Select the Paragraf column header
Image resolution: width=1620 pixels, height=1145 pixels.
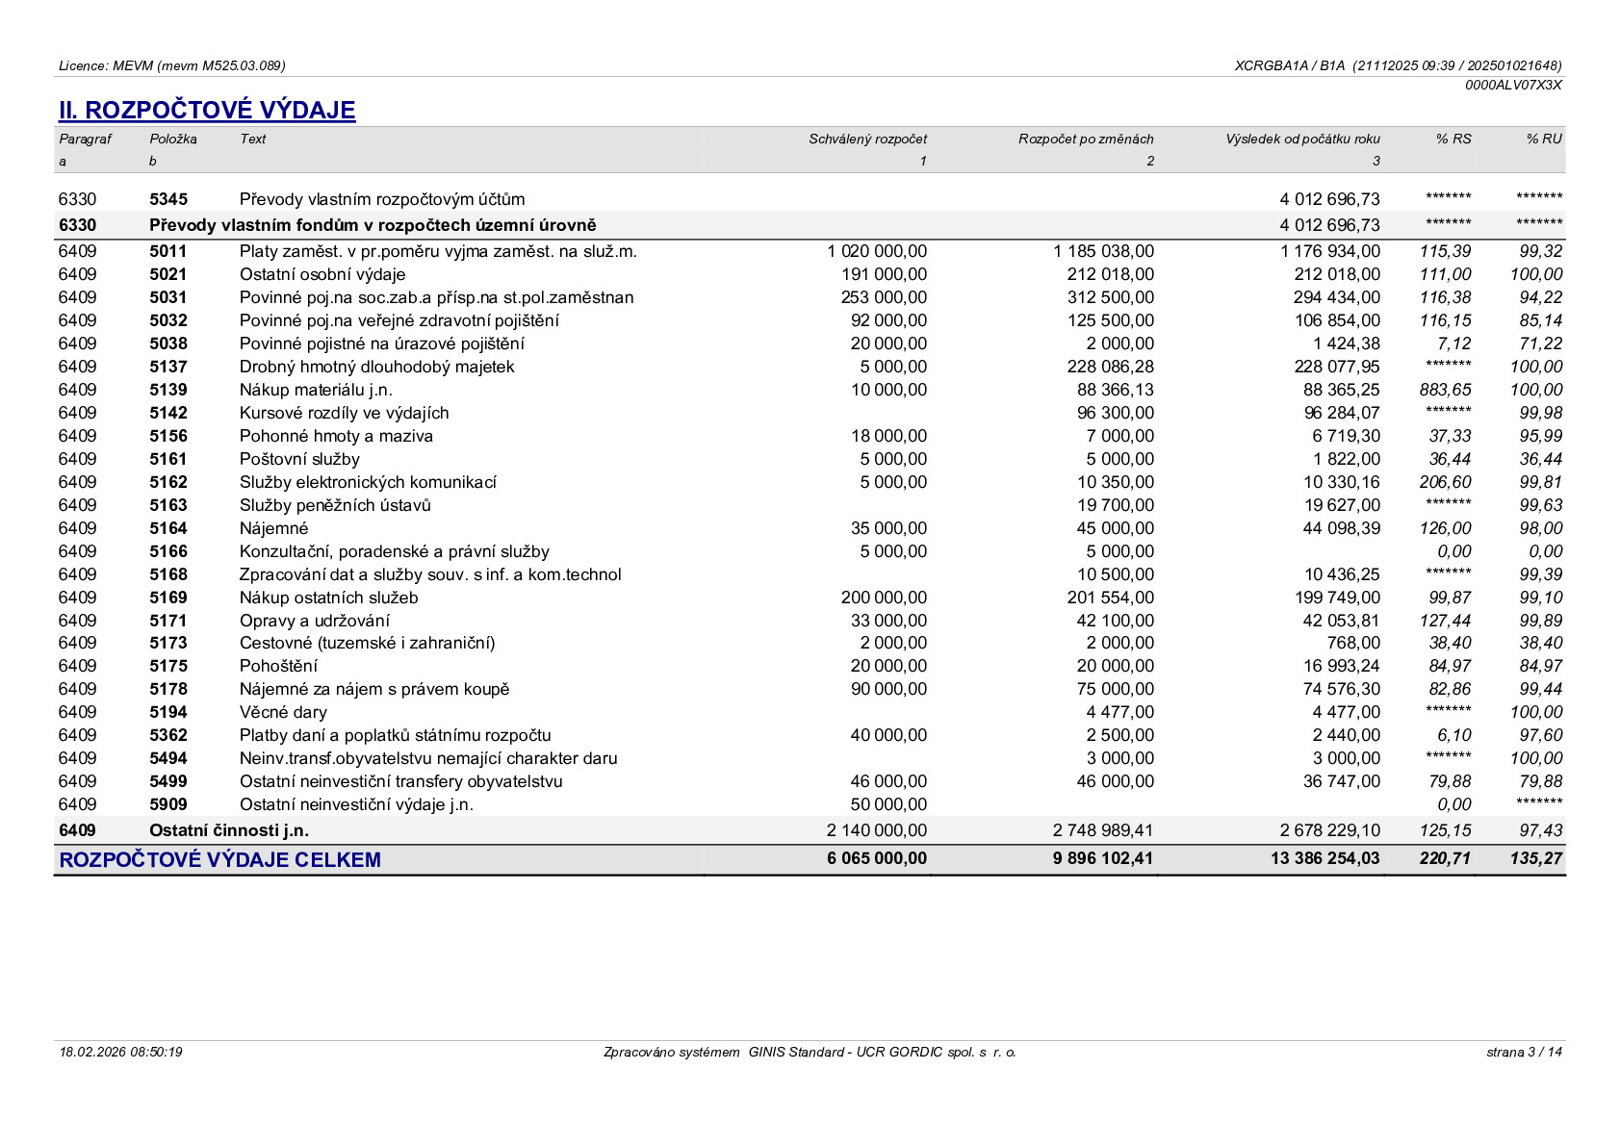[x=85, y=139]
